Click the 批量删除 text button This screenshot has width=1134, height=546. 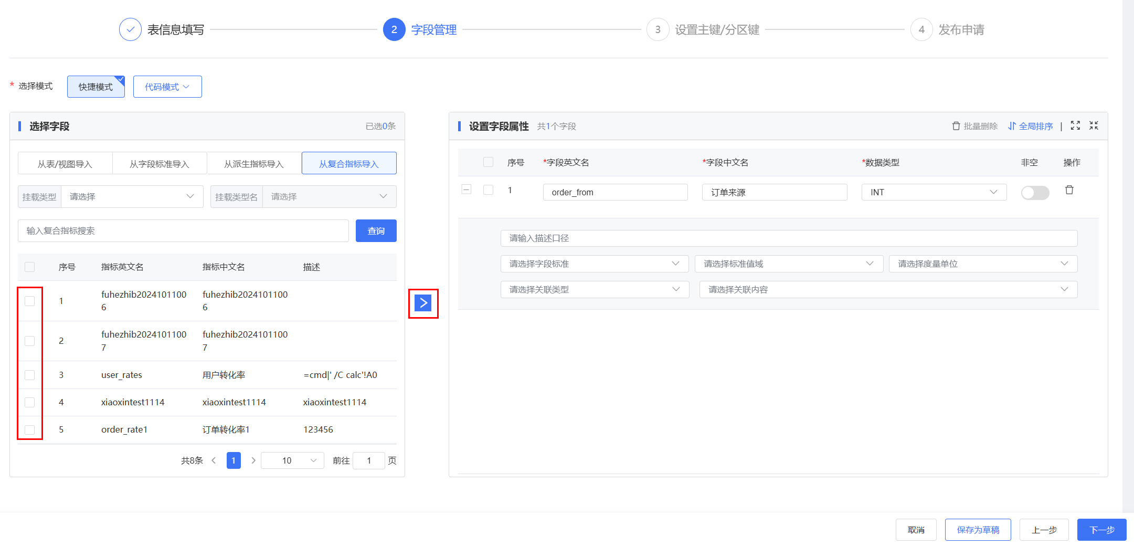[980, 126]
